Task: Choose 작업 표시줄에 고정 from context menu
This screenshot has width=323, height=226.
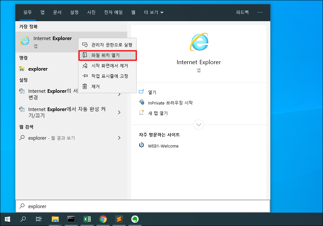Action: click(107, 76)
